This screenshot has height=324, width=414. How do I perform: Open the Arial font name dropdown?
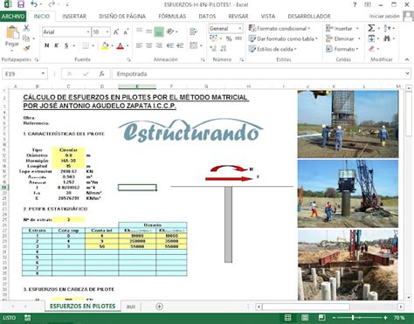[88, 32]
